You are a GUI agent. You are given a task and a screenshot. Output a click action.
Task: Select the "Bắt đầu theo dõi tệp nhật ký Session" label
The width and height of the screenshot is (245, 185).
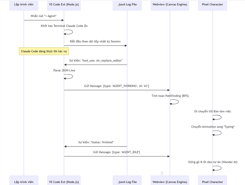click(95, 41)
